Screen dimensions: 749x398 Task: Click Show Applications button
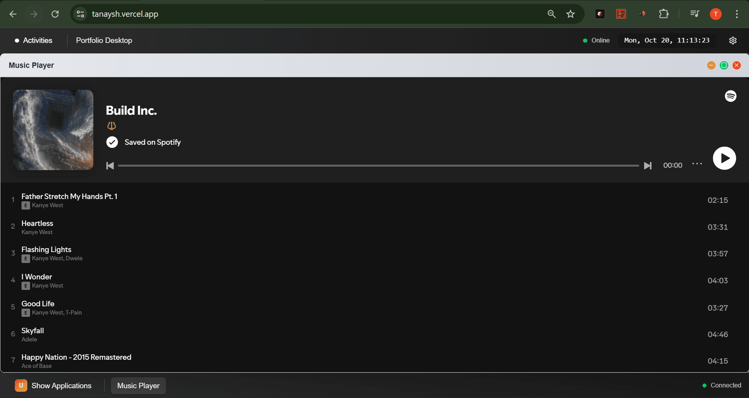point(53,386)
